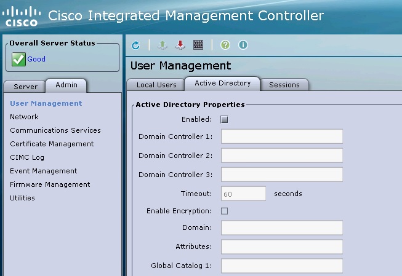Open Network in the Admin menu
The height and width of the screenshot is (276, 402).
tap(24, 117)
